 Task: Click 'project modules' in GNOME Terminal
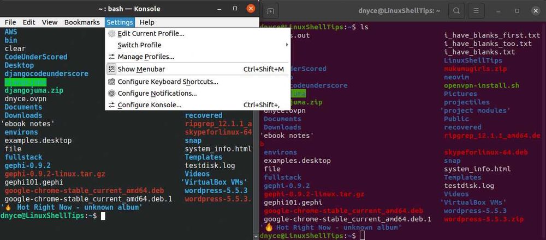[x=476, y=110]
